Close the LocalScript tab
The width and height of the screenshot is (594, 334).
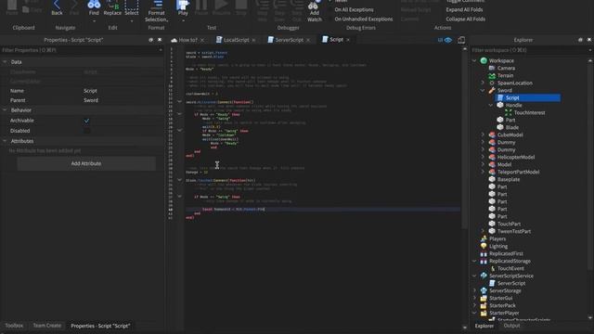coord(253,40)
